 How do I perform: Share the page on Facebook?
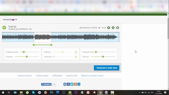pyautogui.click(x=68, y=84)
